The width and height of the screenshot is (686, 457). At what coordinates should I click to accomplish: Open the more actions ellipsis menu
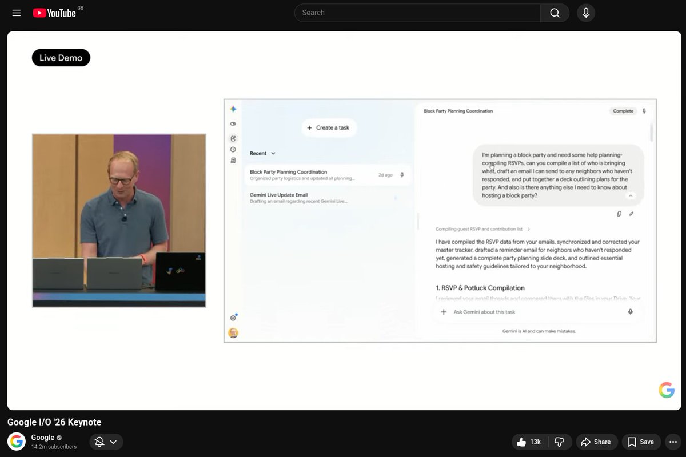[673, 442]
